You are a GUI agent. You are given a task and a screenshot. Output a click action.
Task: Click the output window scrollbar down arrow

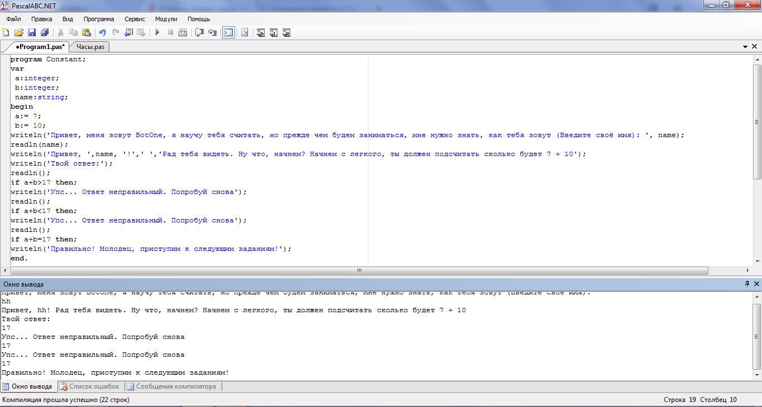(757, 375)
